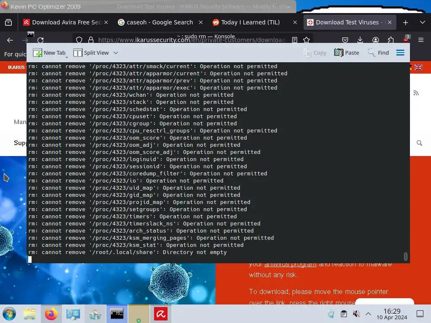
Task: Open the start menu orb
Action: 9,314
